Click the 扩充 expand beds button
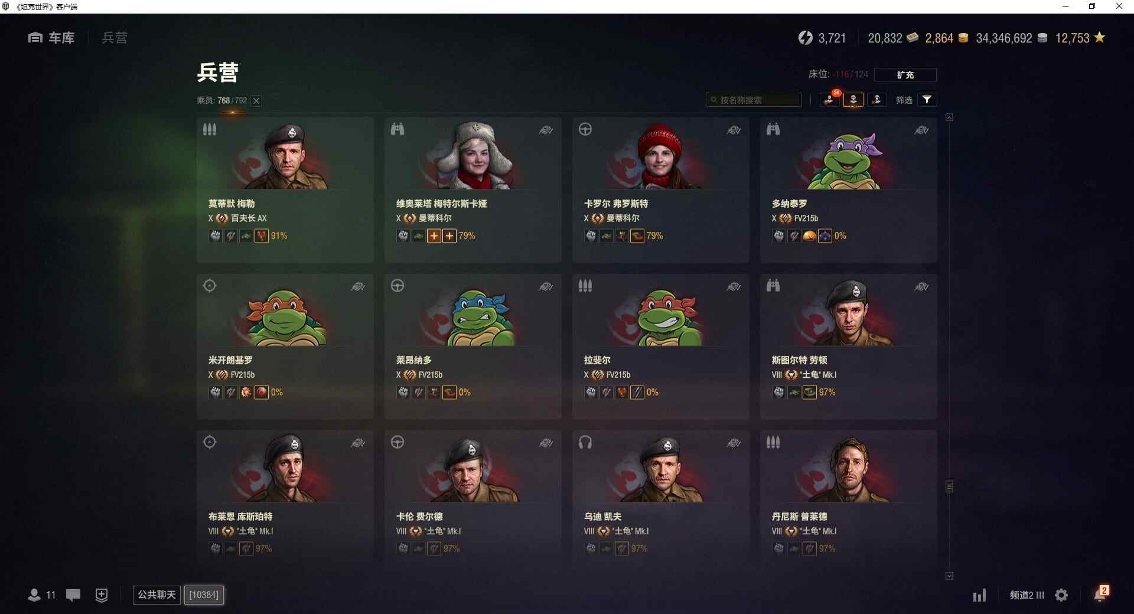The image size is (1134, 614). 905,74
